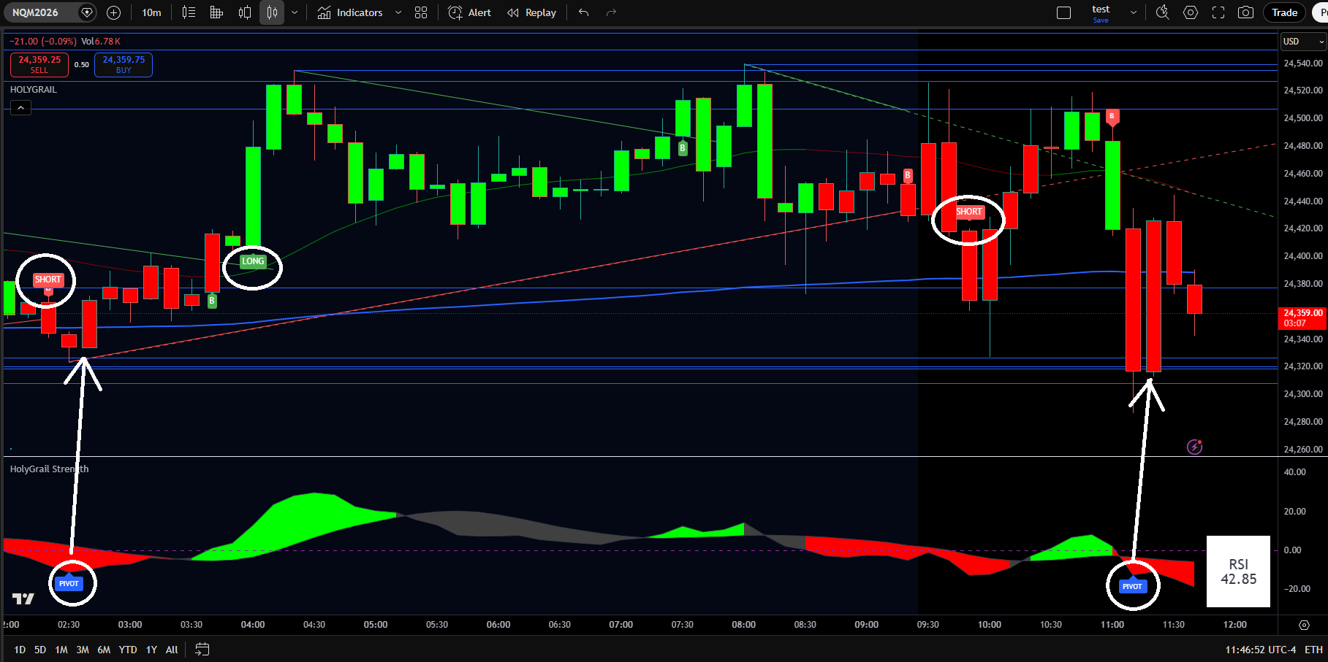The height and width of the screenshot is (662, 1328).
Task: Open chart settings hexagon icon
Action: coord(1191,12)
